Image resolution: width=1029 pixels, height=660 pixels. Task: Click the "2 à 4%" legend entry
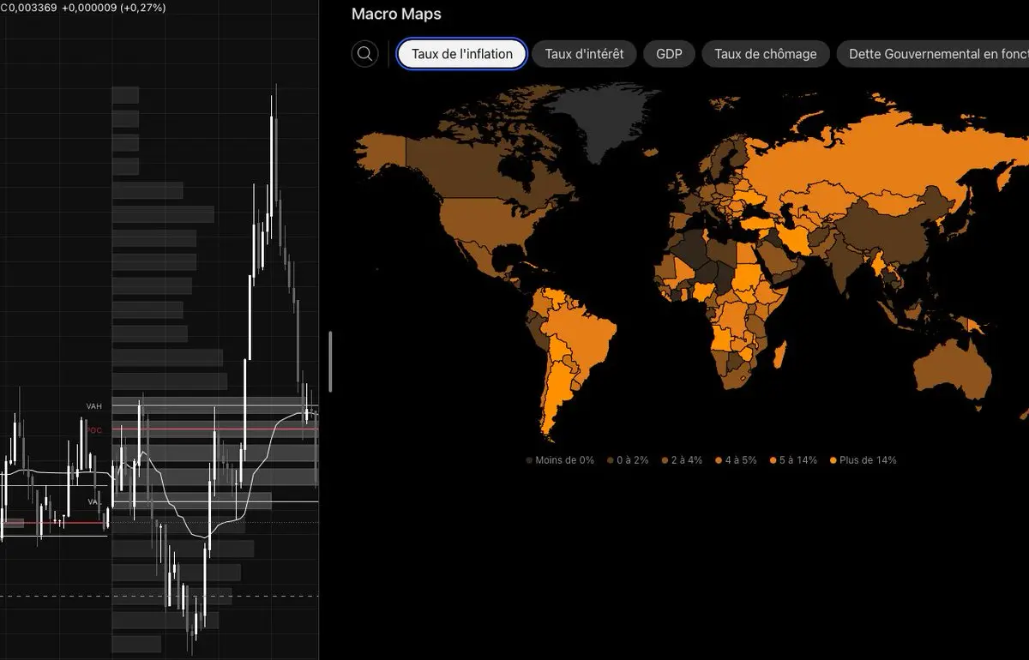pos(681,460)
